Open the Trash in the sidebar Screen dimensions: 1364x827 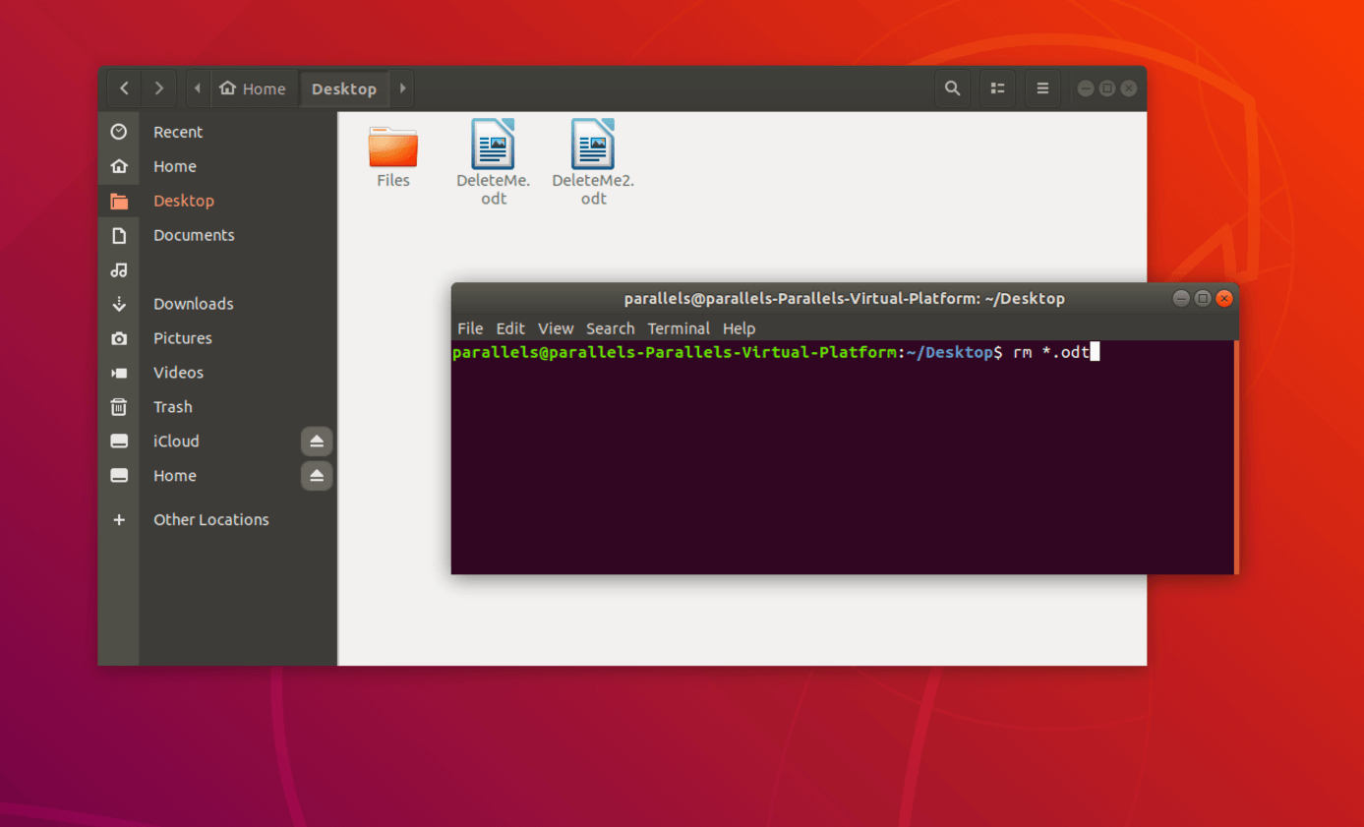click(172, 406)
